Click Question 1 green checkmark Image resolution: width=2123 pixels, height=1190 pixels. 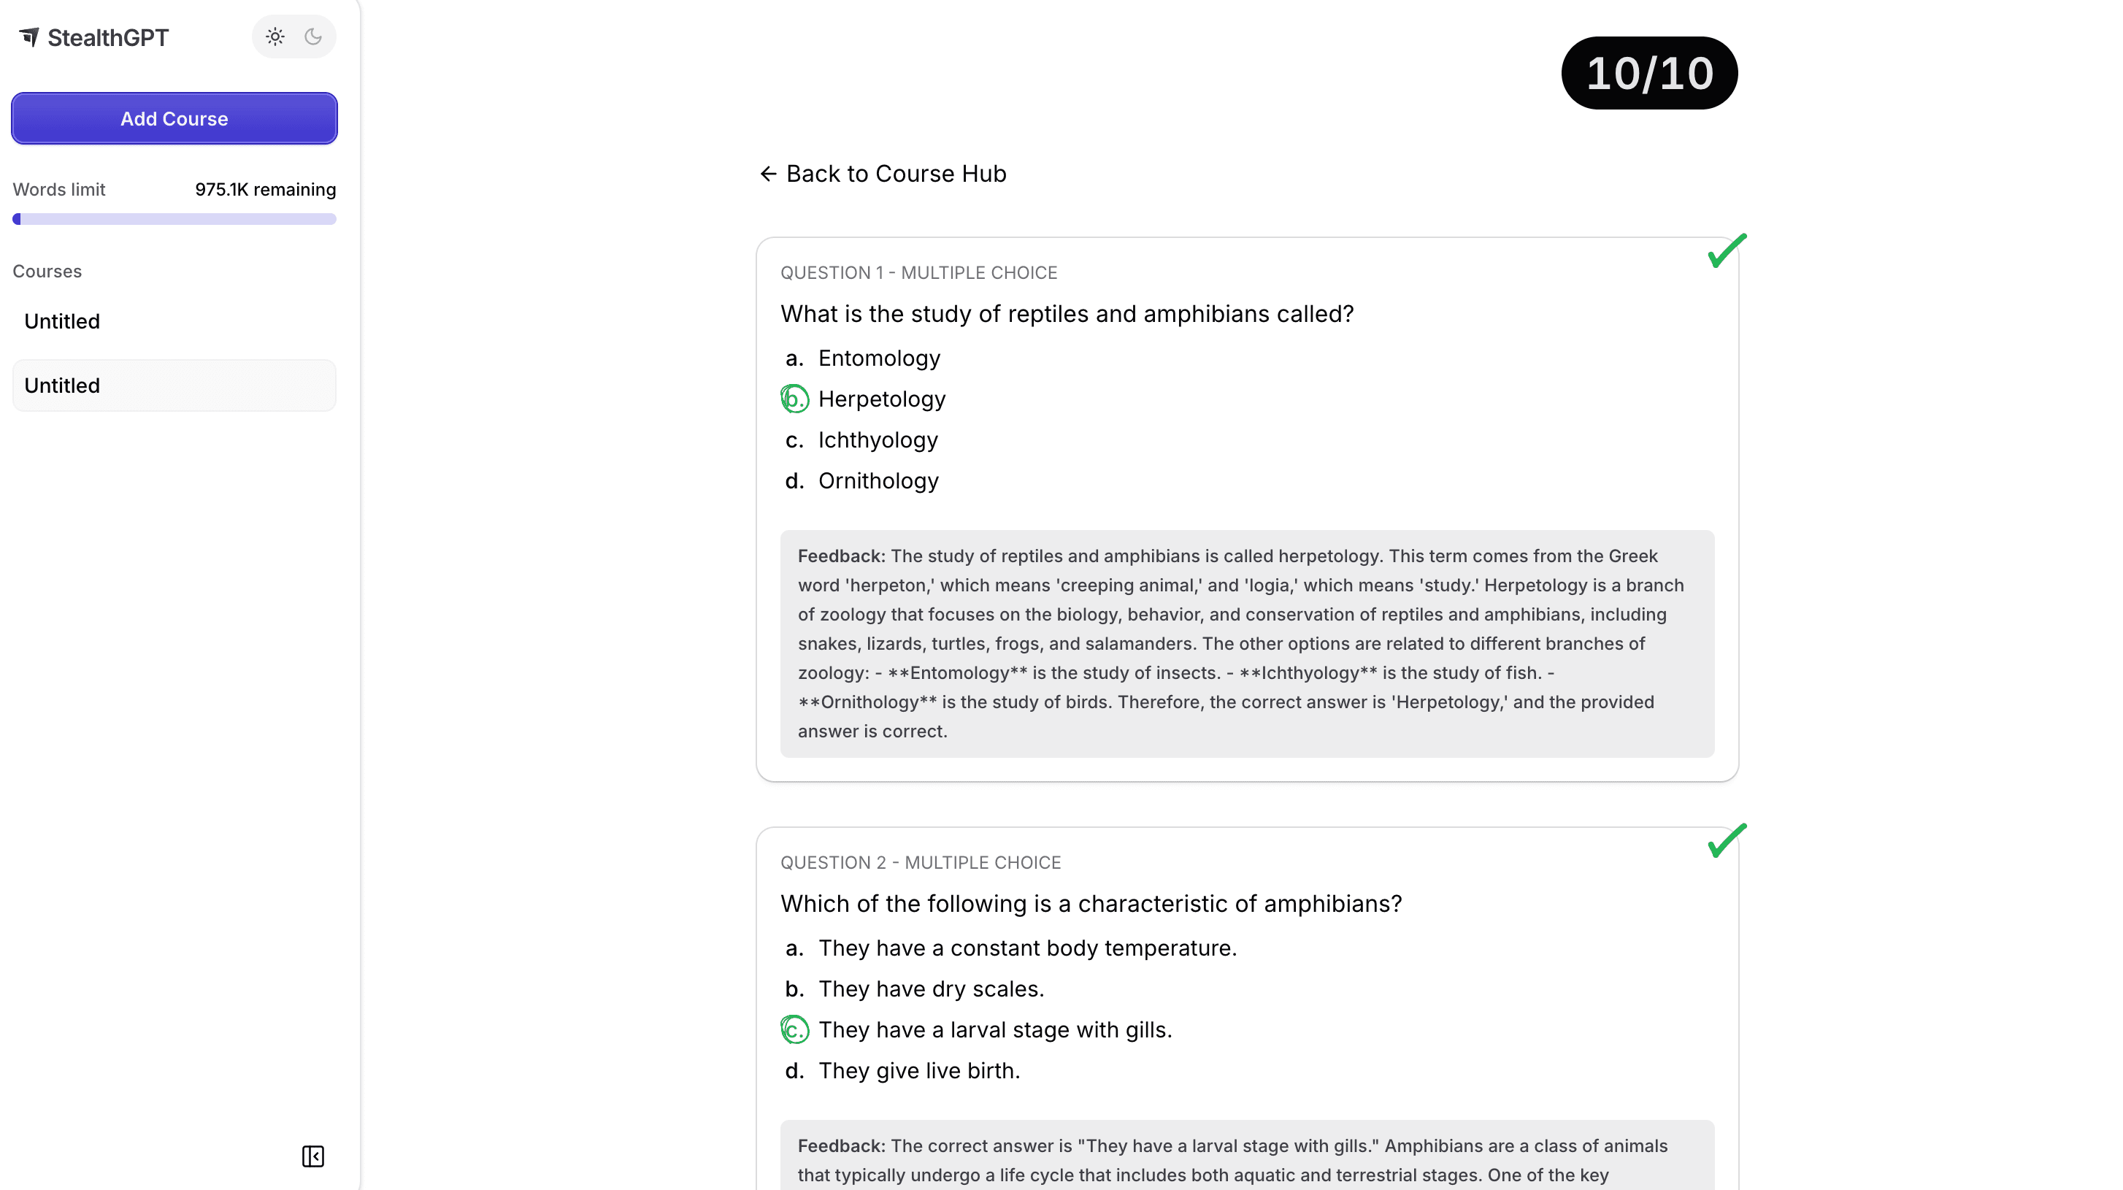1727,250
